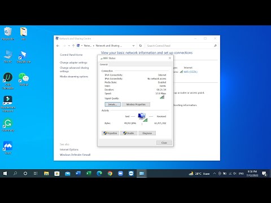The height and width of the screenshot is (203, 271).
Task: Open the This PC desktop icon
Action: point(8,56)
